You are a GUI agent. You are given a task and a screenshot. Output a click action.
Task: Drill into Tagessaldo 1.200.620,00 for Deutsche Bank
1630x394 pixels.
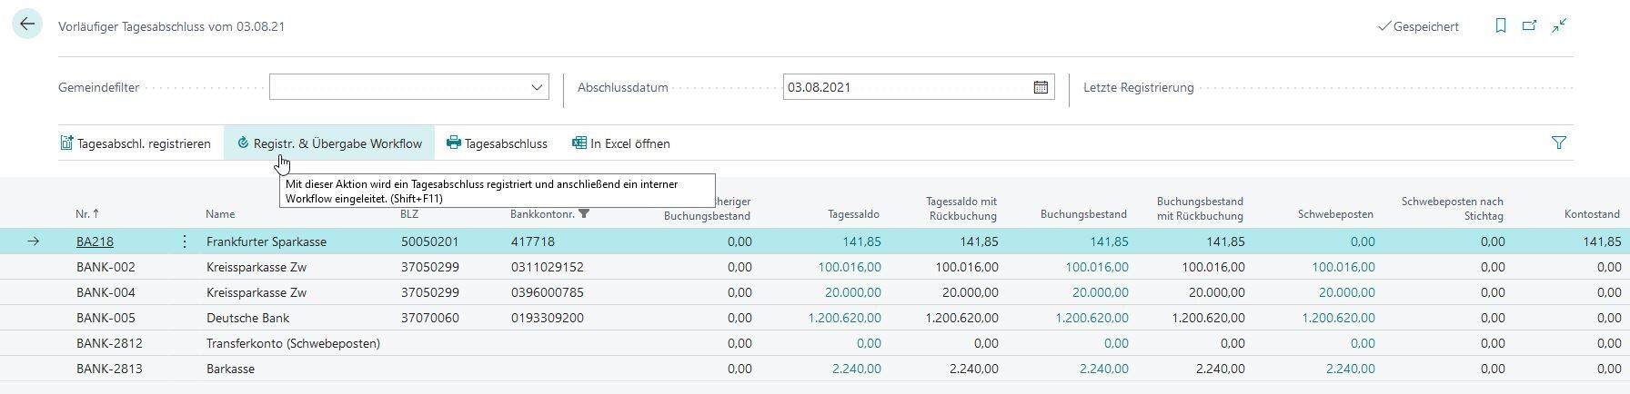click(x=844, y=318)
